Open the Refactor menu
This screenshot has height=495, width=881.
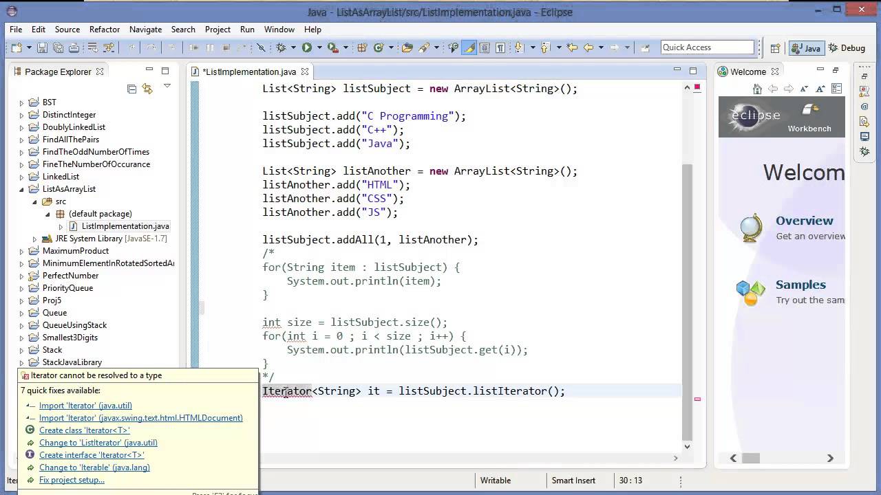click(x=105, y=30)
